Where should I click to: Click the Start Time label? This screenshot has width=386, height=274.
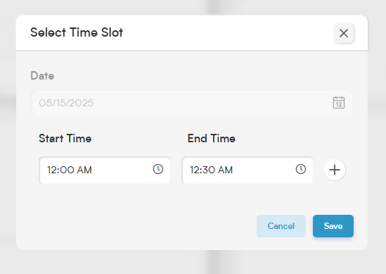pos(65,138)
